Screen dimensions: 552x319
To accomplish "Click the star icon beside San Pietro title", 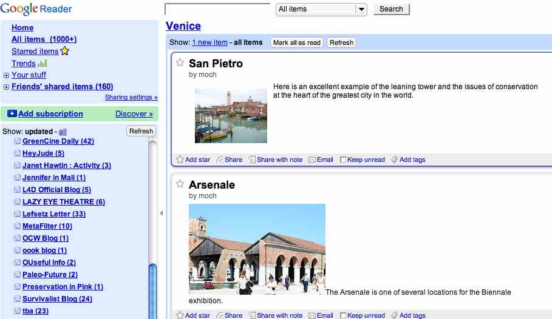I will click(x=180, y=62).
